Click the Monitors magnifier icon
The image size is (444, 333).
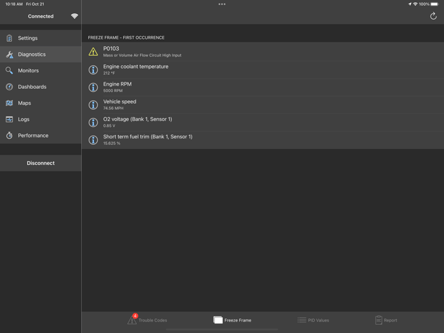(10, 70)
